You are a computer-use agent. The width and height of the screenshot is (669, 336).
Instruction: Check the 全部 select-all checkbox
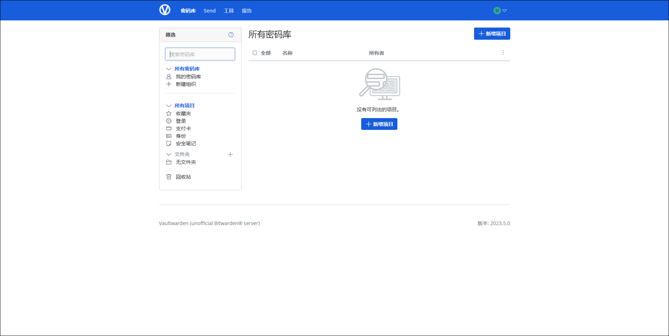(255, 53)
